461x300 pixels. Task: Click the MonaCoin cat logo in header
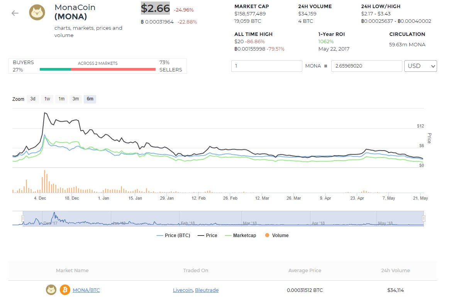click(x=37, y=12)
